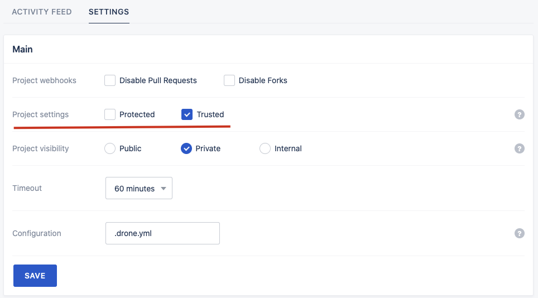Click help icon for Project visibility
The width and height of the screenshot is (538, 298).
coord(519,148)
